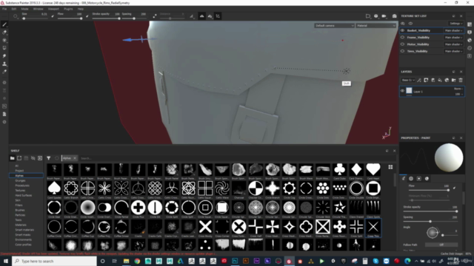The image size is (474, 266).
Task: Import resources icon in Shelf toolbar
Action: pyautogui.click(x=40, y=158)
